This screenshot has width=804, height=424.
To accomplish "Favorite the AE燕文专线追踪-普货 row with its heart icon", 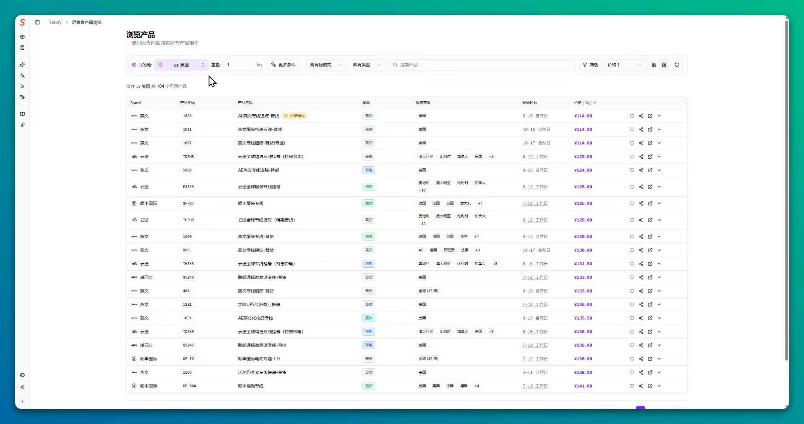I will tap(632, 116).
